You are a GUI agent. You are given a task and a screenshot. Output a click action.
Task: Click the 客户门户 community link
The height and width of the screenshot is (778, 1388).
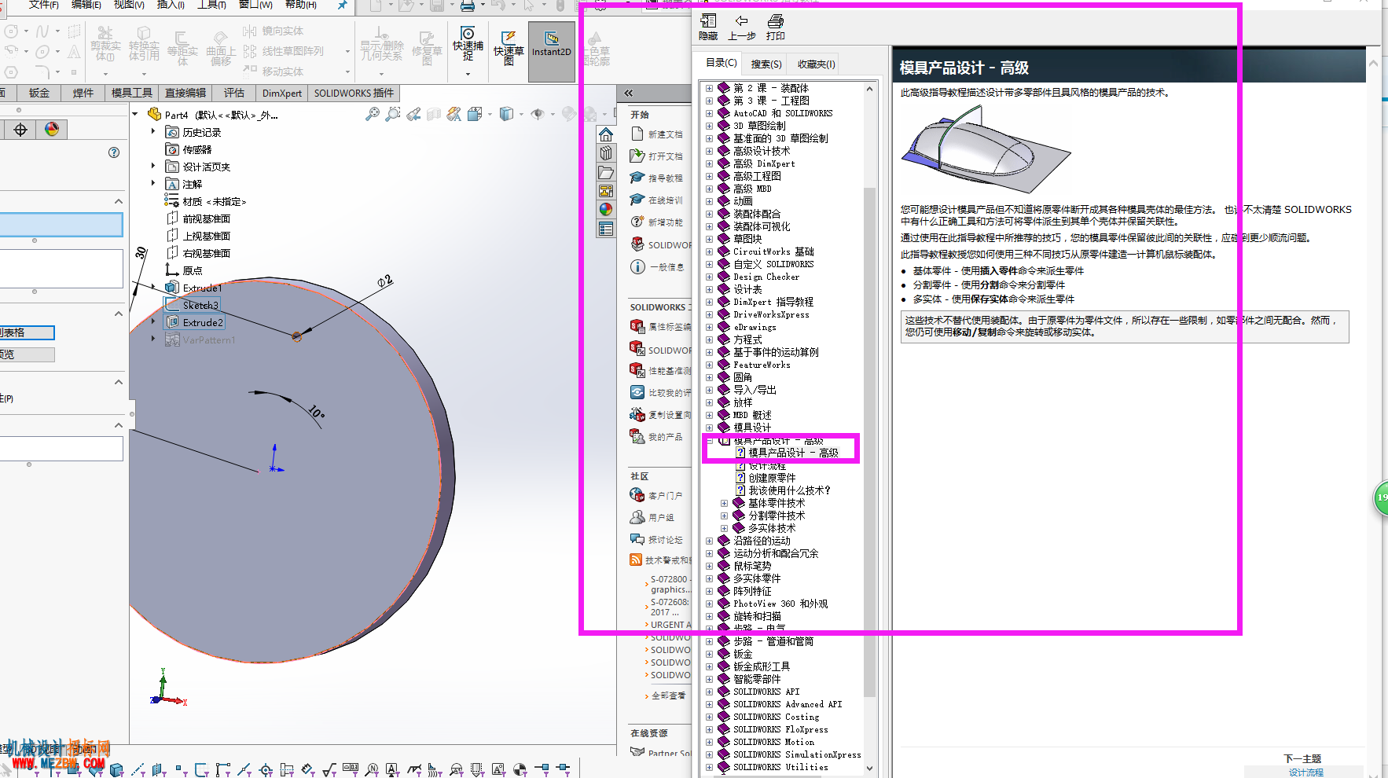(x=665, y=496)
